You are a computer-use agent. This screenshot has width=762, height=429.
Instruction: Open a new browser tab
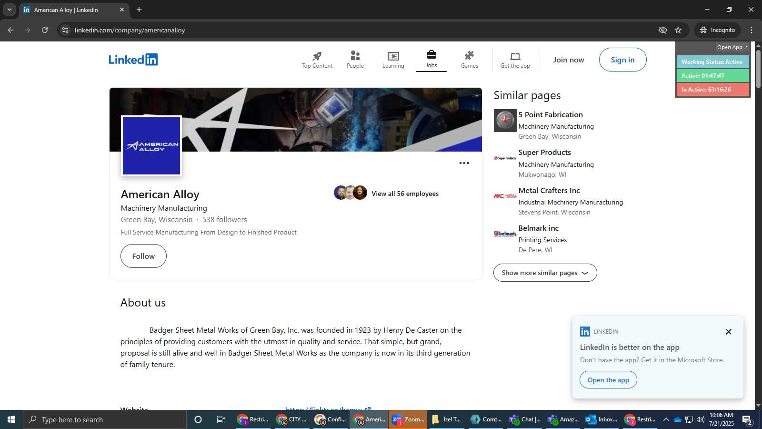pyautogui.click(x=139, y=10)
